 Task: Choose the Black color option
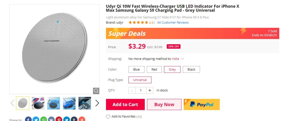(x=191, y=69)
